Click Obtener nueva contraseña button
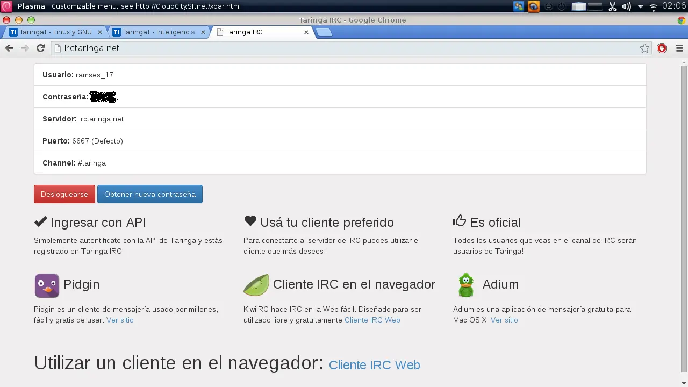This screenshot has width=688, height=387. point(150,194)
